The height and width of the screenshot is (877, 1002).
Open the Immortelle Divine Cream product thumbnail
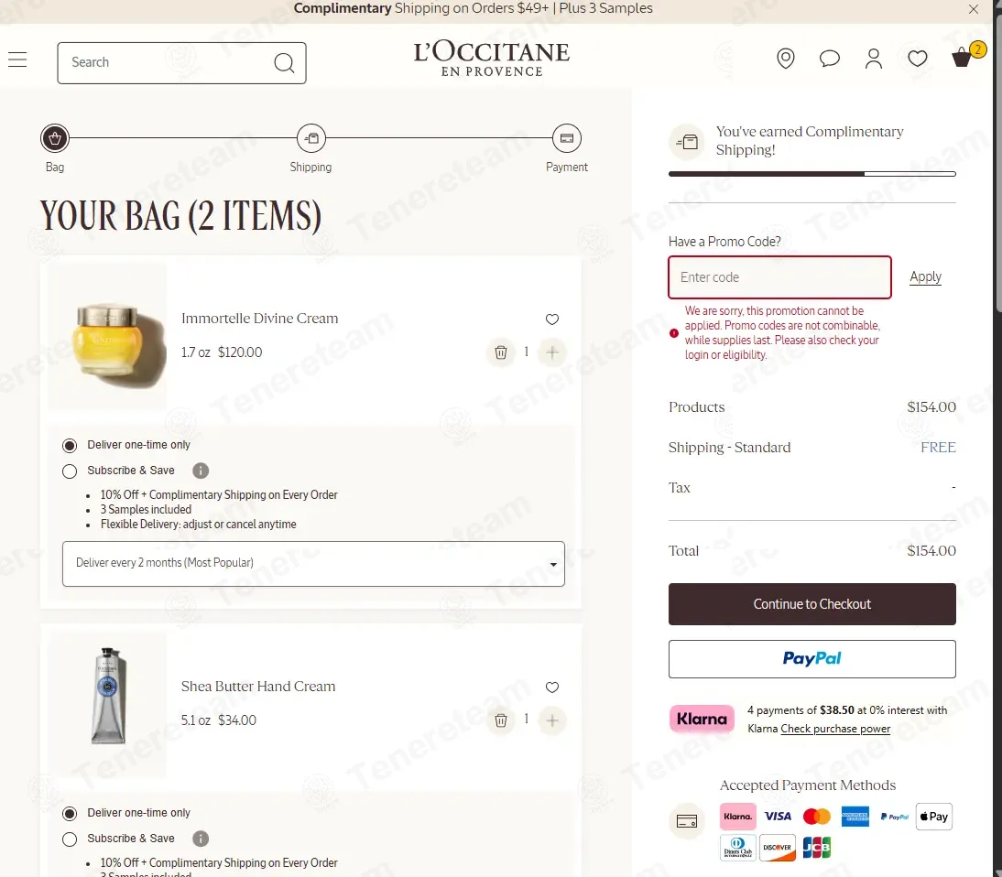pyautogui.click(x=107, y=337)
